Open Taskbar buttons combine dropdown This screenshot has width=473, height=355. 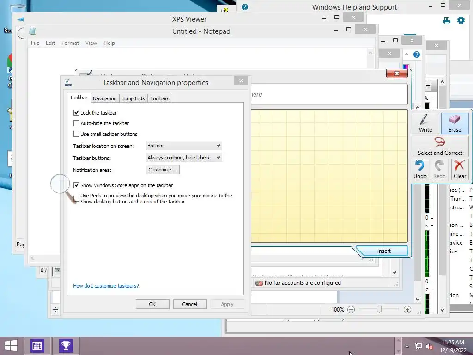click(184, 158)
